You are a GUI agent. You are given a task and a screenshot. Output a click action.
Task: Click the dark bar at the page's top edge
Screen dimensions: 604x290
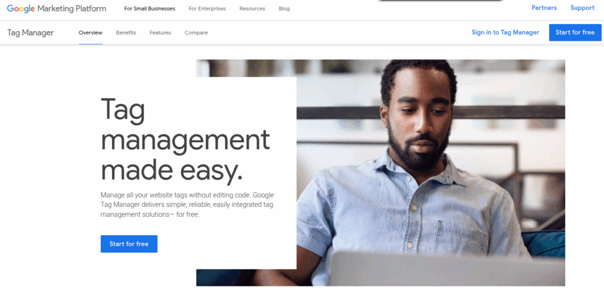click(x=440, y=1)
